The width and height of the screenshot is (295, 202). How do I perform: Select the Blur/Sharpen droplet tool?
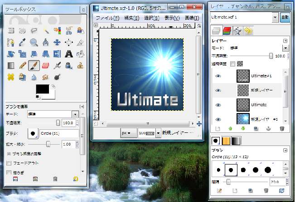coord(34,77)
